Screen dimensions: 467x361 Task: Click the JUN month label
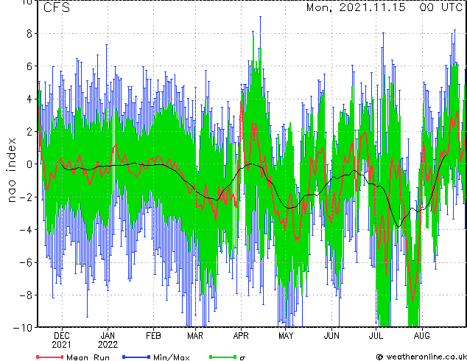[331, 336]
